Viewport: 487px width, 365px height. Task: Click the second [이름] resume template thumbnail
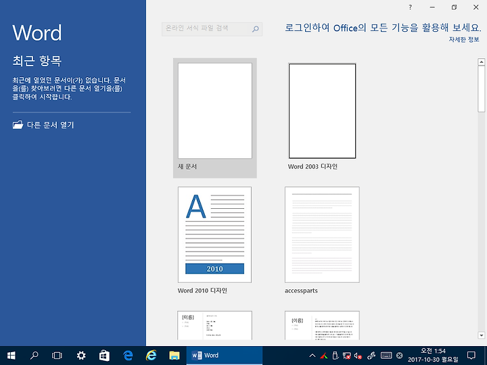[x=322, y=325]
